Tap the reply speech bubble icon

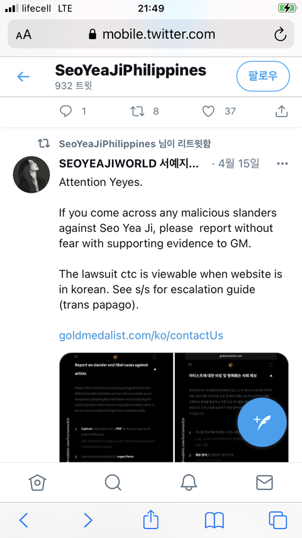coord(66,111)
